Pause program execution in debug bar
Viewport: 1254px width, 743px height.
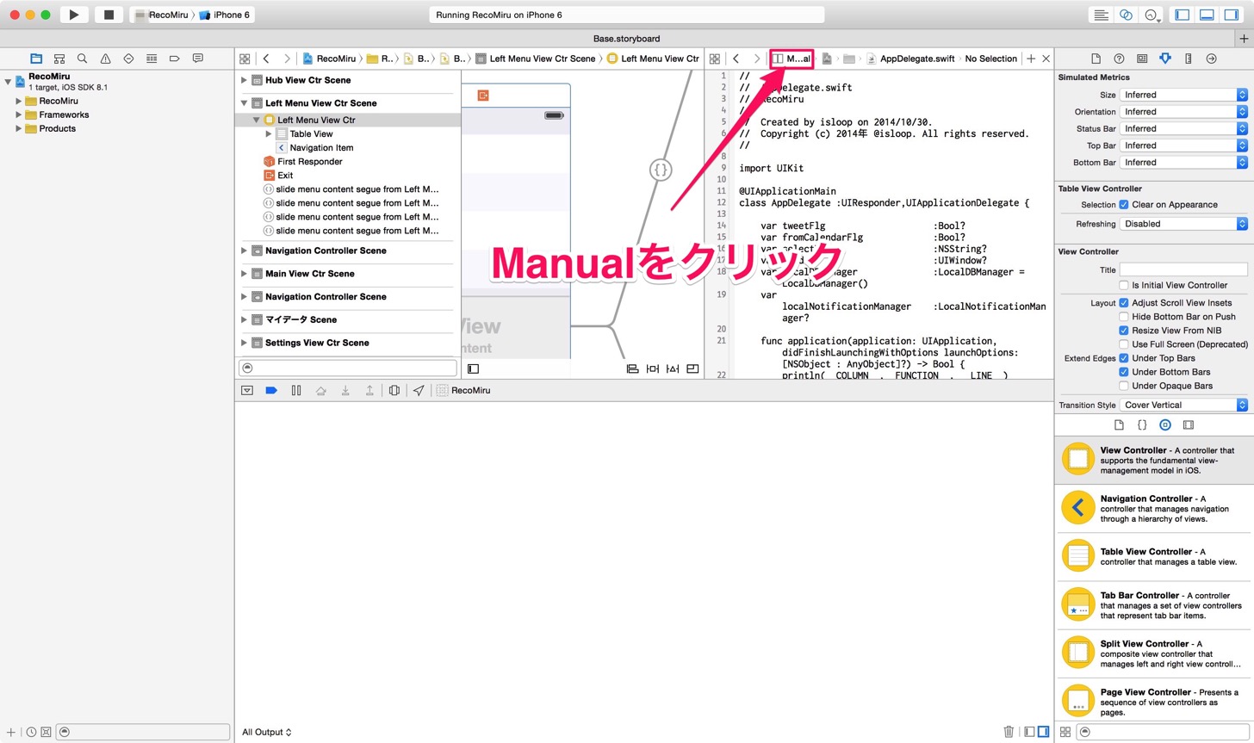tap(295, 390)
